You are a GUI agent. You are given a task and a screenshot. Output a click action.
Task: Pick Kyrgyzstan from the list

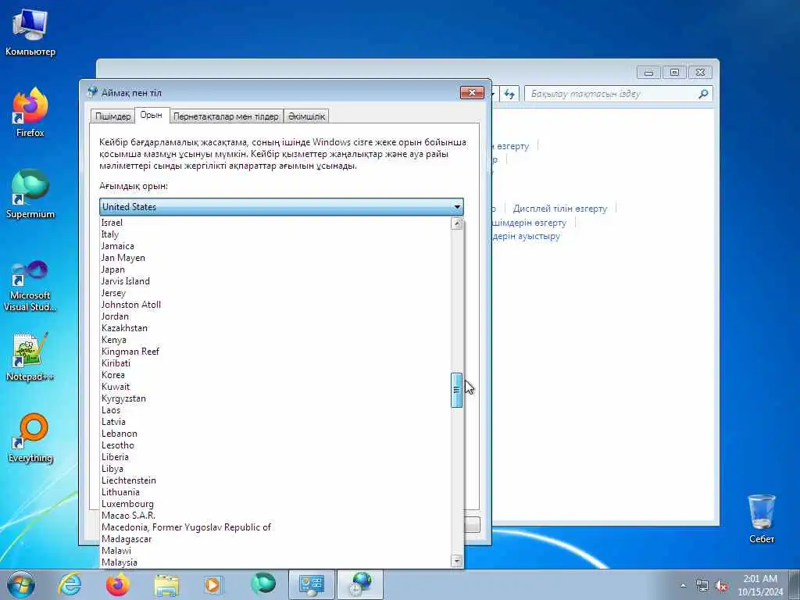tap(276, 398)
